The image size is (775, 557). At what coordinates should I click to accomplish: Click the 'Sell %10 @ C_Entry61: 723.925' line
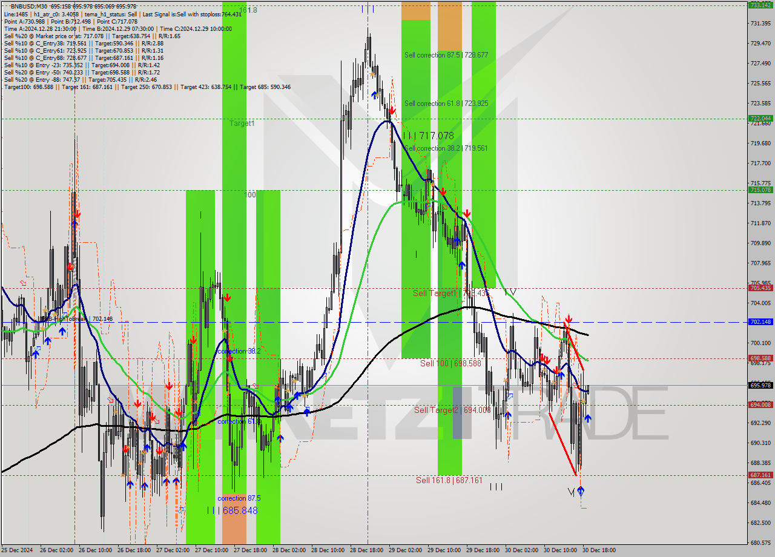[84, 50]
